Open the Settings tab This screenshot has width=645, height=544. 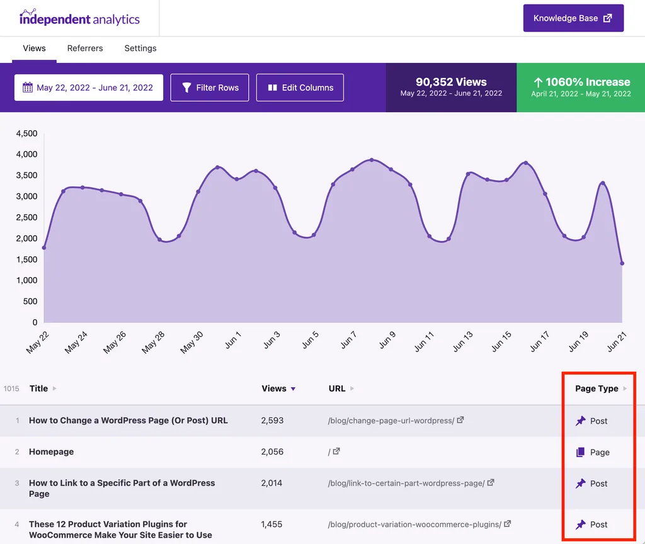click(x=140, y=48)
